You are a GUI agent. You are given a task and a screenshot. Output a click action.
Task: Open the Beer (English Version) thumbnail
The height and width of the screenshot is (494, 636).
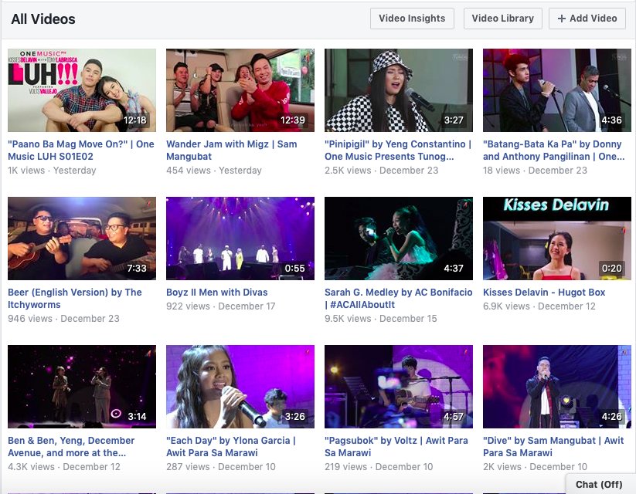click(81, 239)
